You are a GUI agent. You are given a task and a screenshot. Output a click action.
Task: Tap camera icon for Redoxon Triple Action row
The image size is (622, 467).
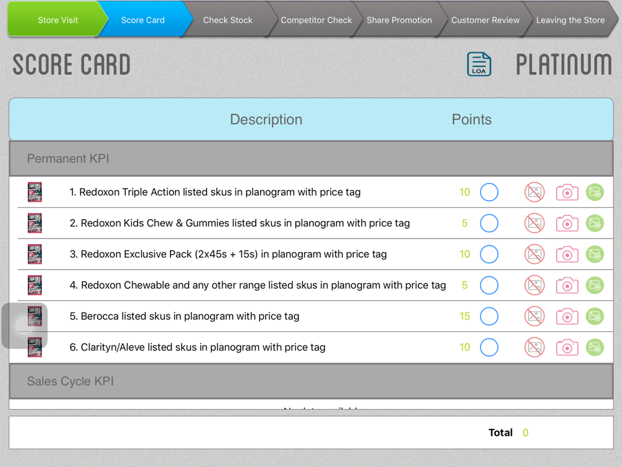click(567, 192)
